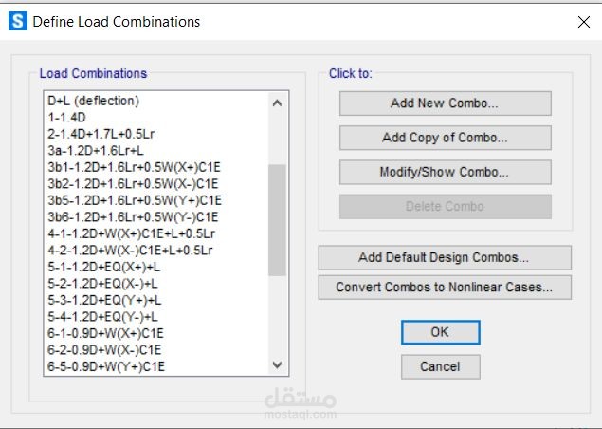Close the Define Load Combinations dialog
Image resolution: width=602 pixels, height=429 pixels.
click(x=581, y=21)
